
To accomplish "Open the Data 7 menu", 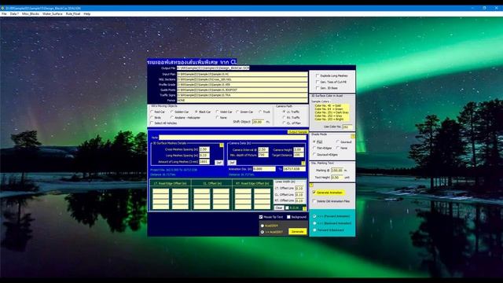I will [x=14, y=14].
